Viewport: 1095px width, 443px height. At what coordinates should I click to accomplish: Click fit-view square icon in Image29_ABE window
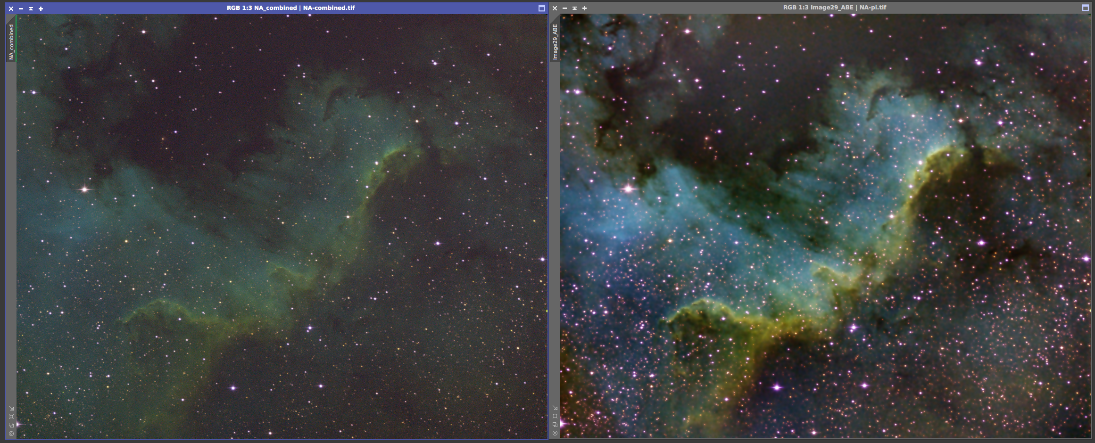pos(555,416)
